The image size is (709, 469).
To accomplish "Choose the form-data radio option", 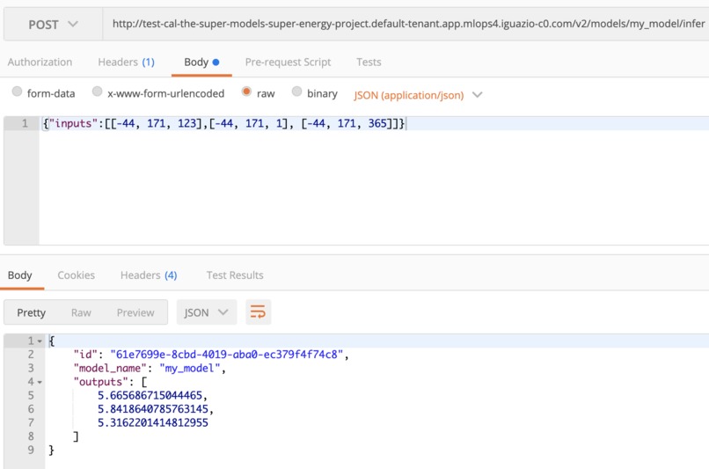I will tap(17, 92).
